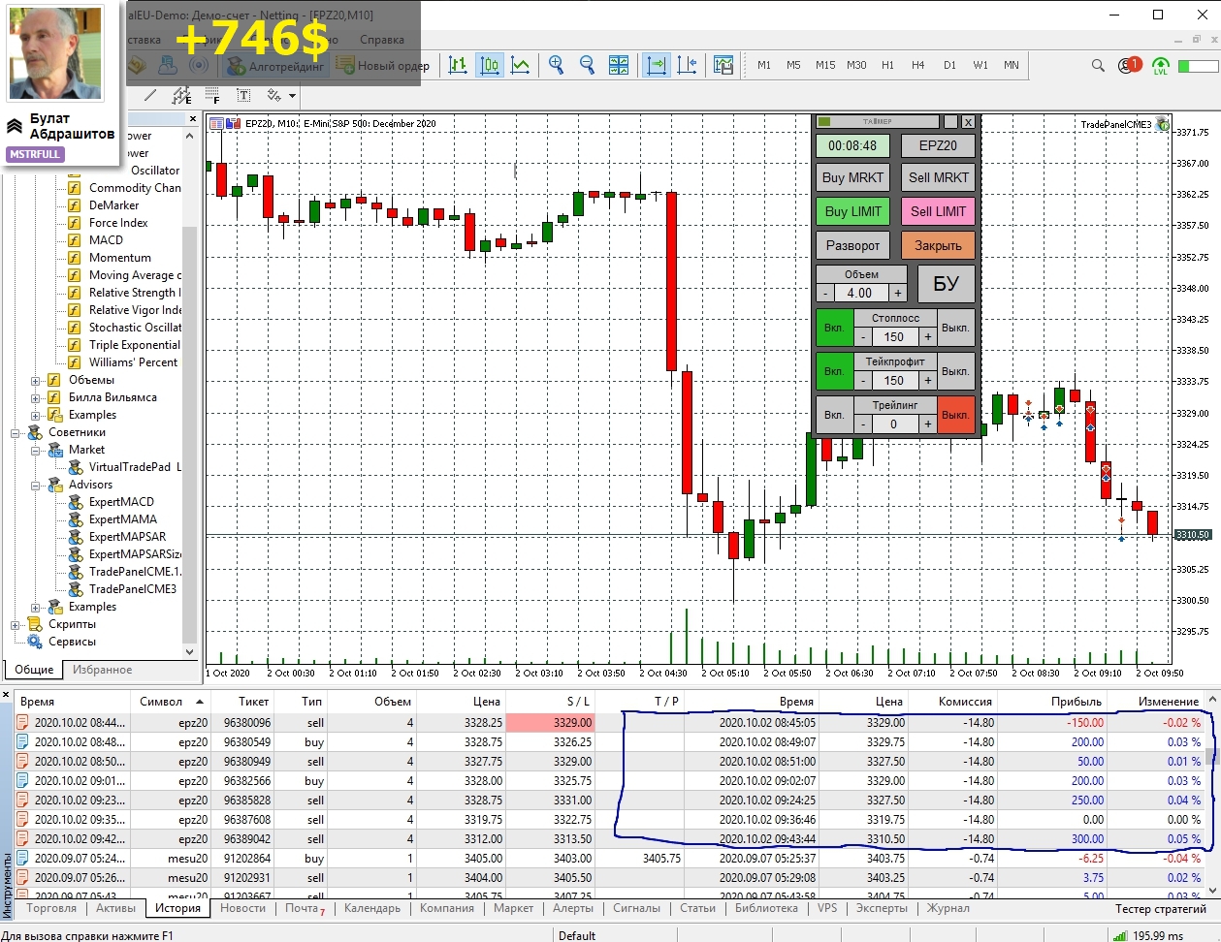Click pink Sell LIMIT button

click(x=938, y=211)
